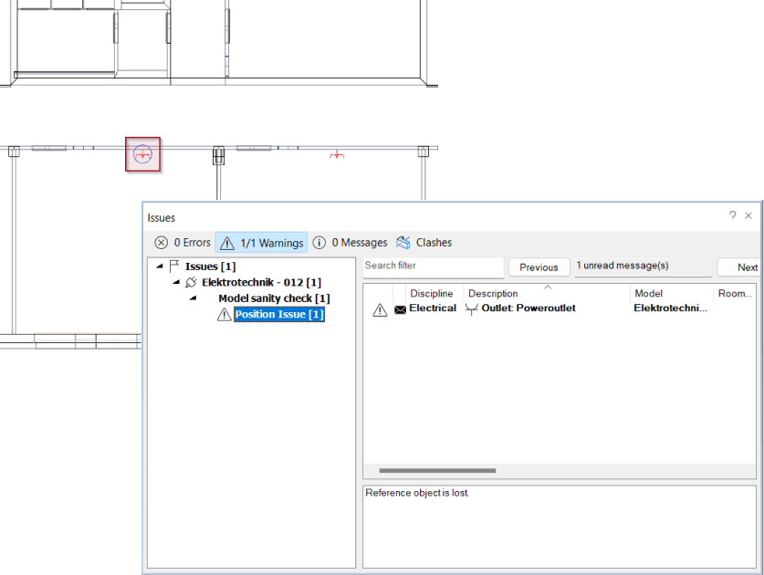Click the outlet icon beside Outlet: Poweroutlet
The height and width of the screenshot is (575, 764).
coord(472,308)
